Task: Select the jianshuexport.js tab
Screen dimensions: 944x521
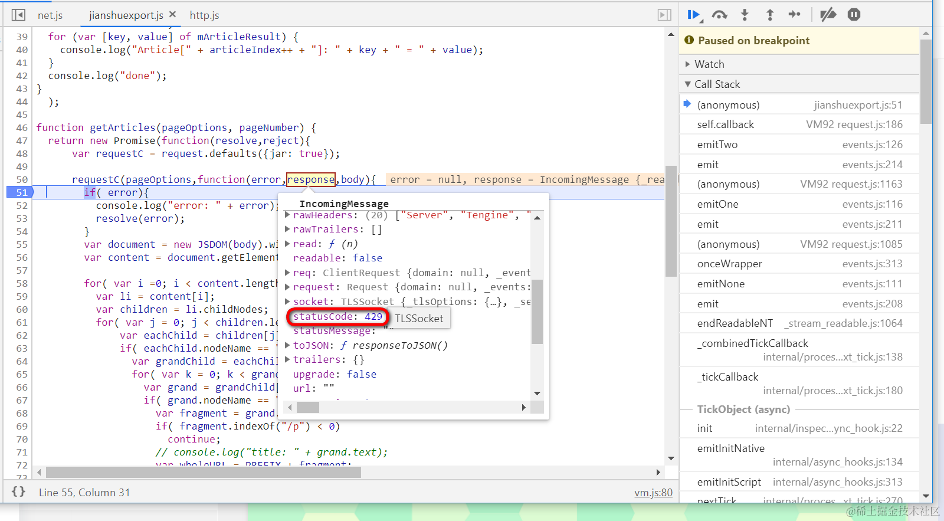Action: [x=126, y=15]
